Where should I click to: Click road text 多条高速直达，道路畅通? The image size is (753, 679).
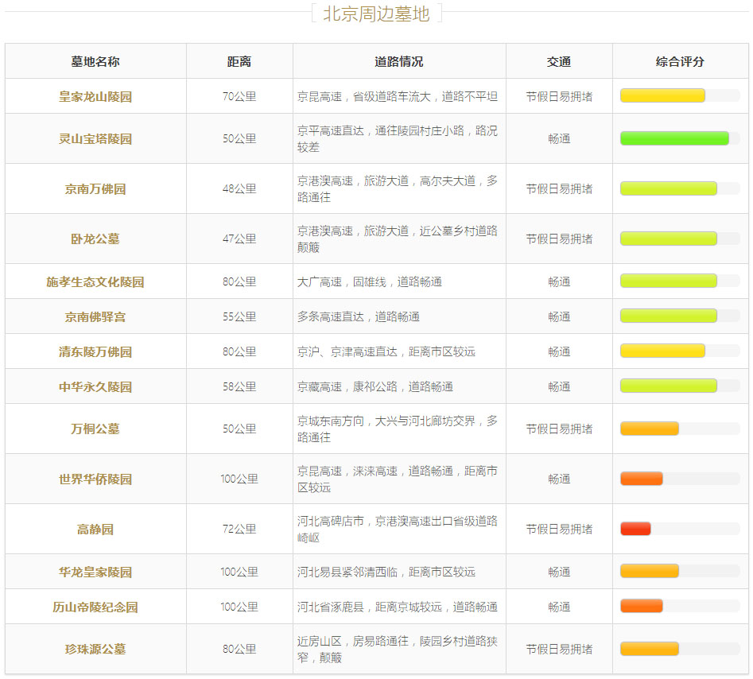(359, 317)
